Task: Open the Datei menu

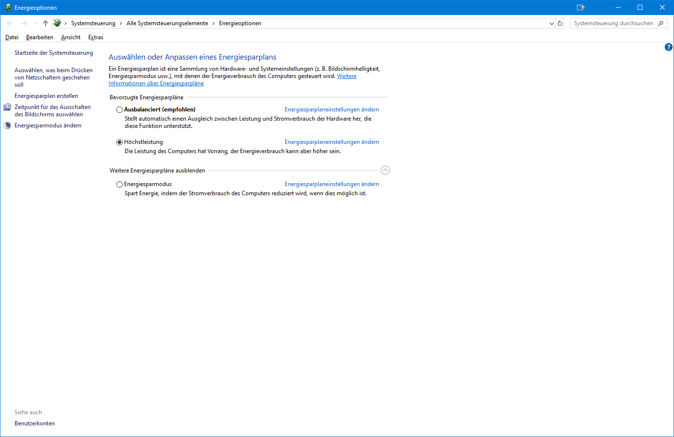Action: click(12, 37)
